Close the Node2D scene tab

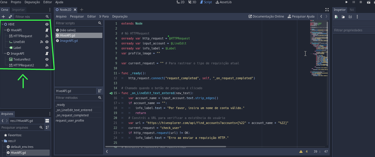[x=74, y=10]
